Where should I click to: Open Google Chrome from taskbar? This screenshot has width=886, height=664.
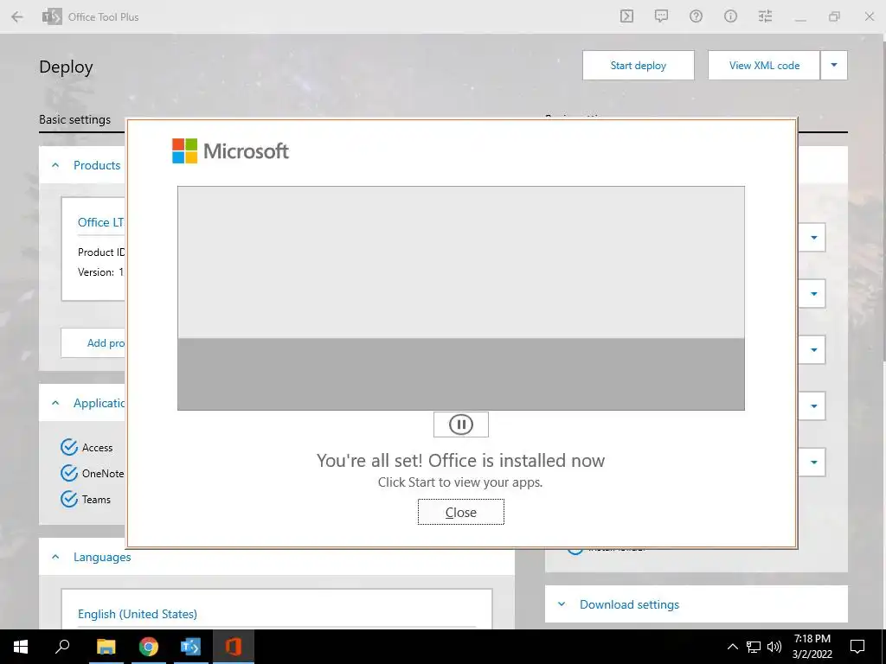[x=149, y=647]
